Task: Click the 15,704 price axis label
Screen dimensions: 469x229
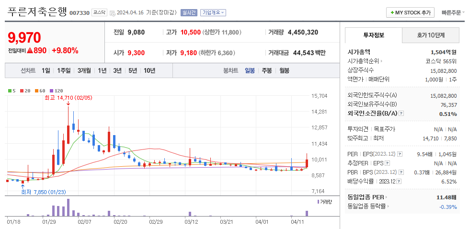Action: point(320,96)
